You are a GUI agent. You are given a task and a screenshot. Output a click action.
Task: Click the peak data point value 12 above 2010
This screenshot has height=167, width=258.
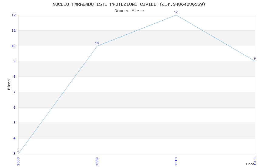point(176,12)
